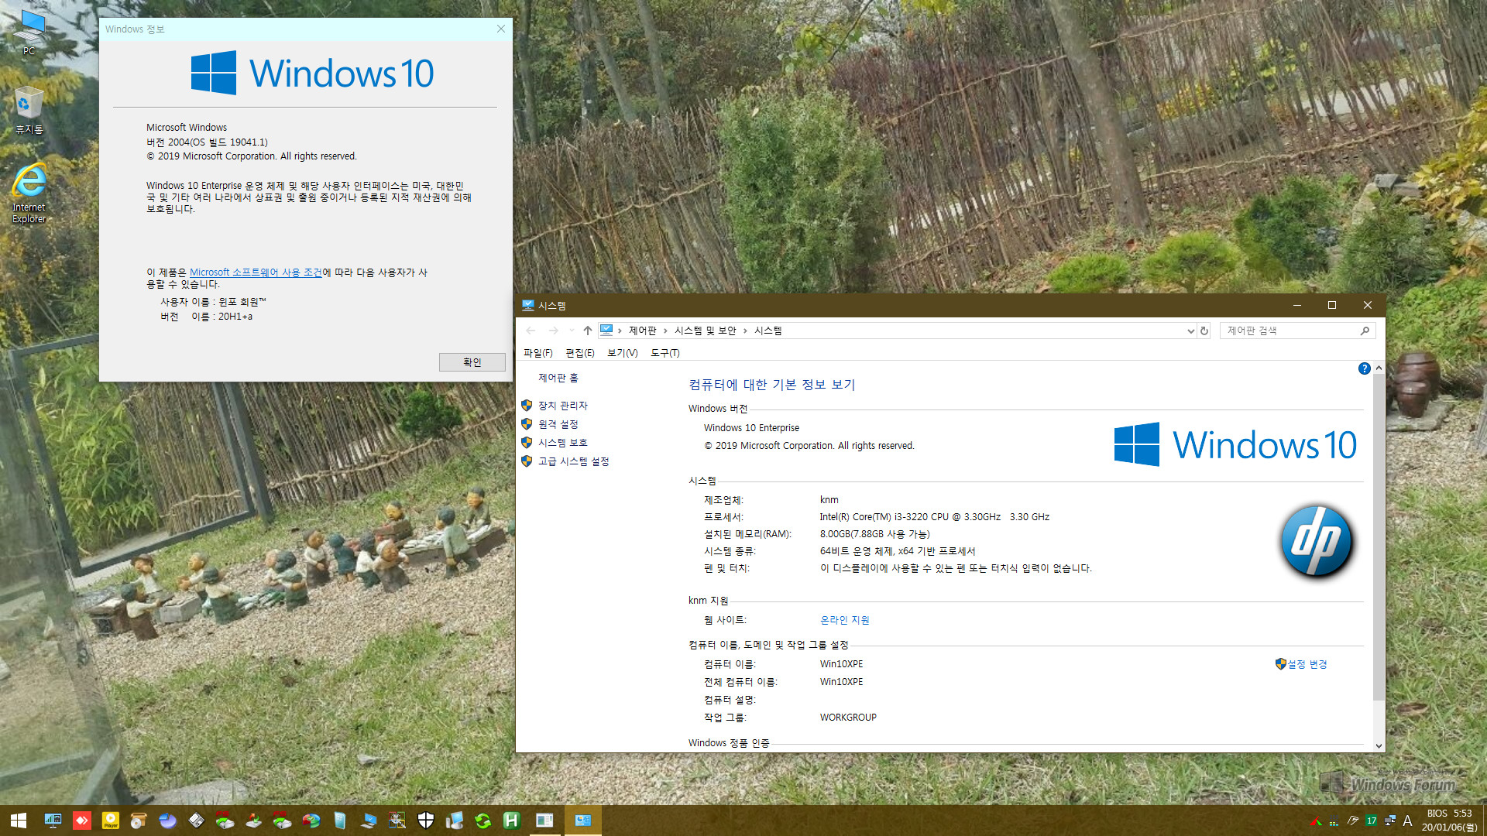Open the monitor with checkmark taskbar icon
1487x836 pixels.
[369, 821]
